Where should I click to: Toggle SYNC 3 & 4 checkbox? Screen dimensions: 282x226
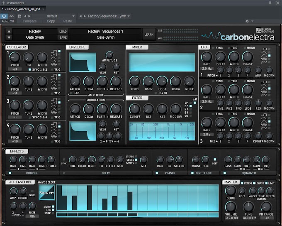tap(30, 118)
